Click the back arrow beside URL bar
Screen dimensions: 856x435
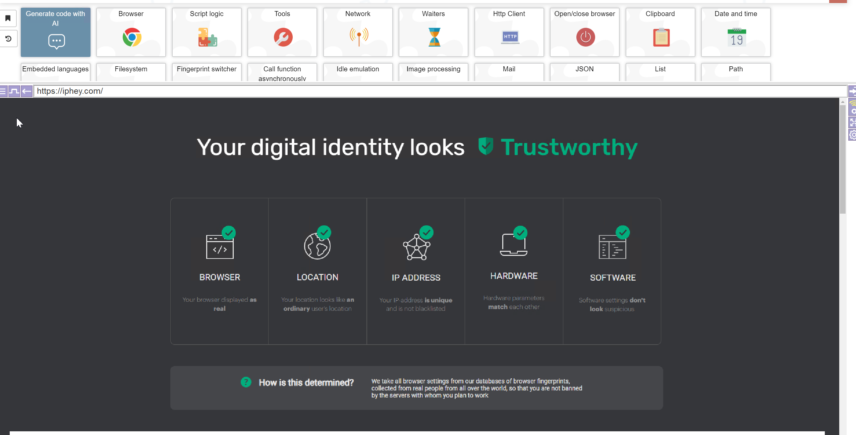coord(26,91)
